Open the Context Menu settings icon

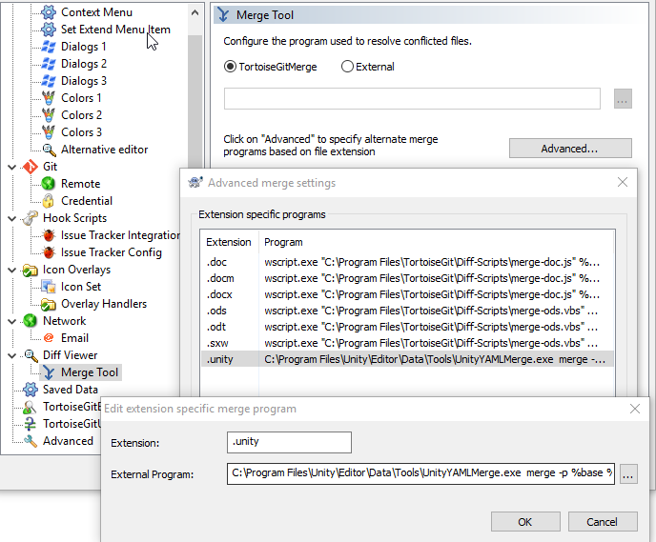pyautogui.click(x=49, y=12)
